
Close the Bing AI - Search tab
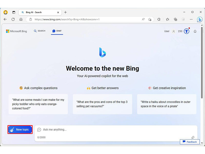pyautogui.click(x=58, y=12)
